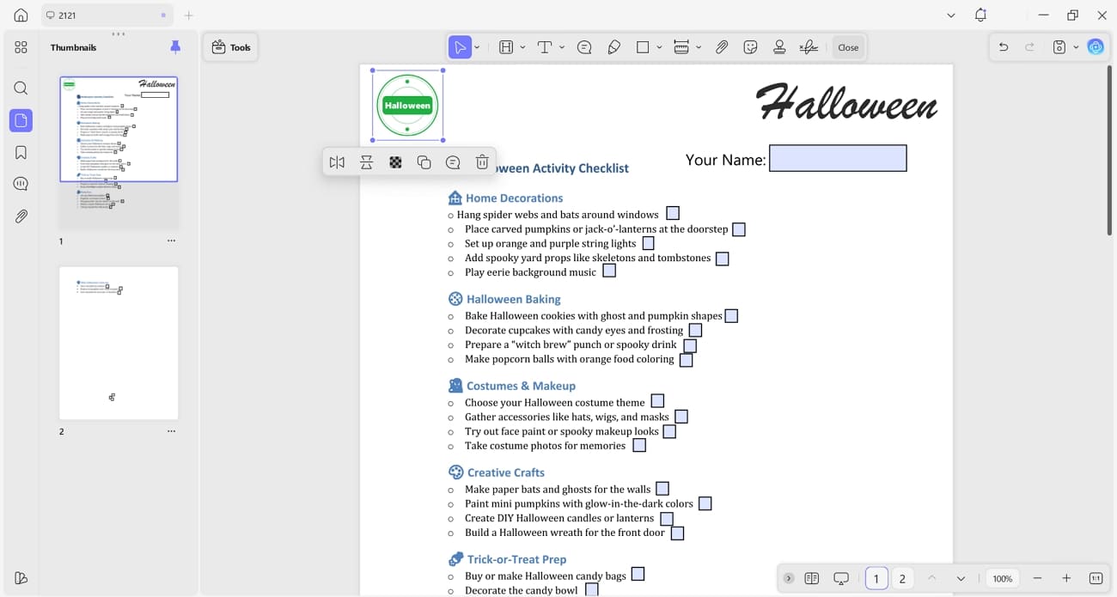Mark 'Take costume photos for memories' as done
Viewport: 1117px width, 597px height.
point(639,445)
